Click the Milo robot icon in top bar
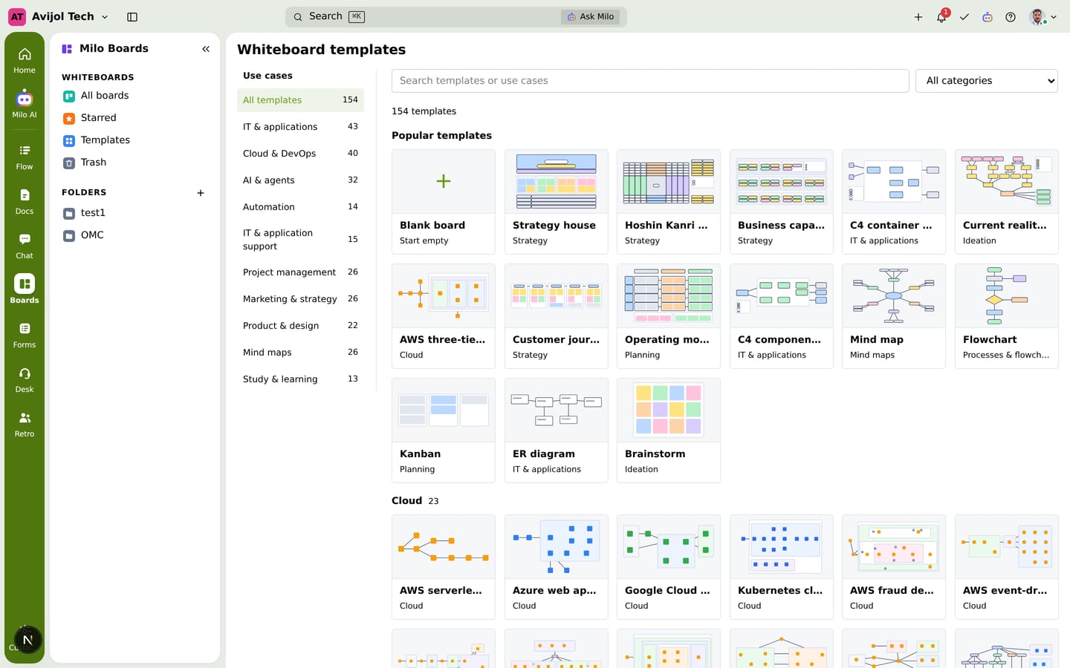Screen dimensions: 1070x668 (x=988, y=16)
